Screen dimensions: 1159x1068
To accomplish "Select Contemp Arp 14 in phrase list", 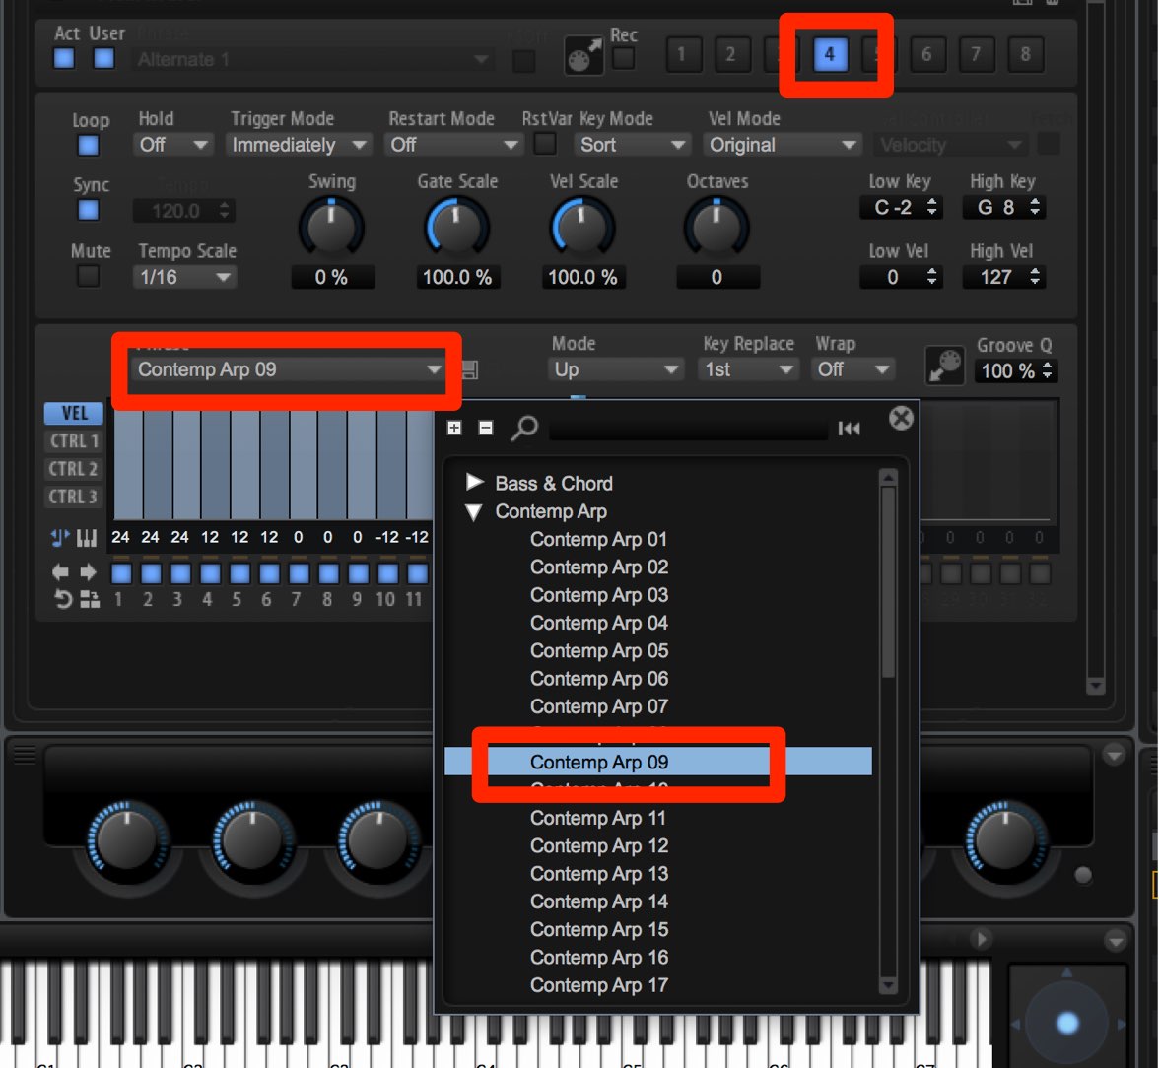I will [x=599, y=901].
